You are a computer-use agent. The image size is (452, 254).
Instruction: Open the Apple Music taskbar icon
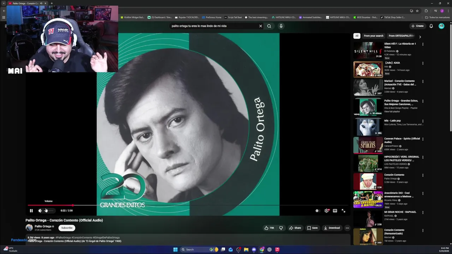(277, 249)
